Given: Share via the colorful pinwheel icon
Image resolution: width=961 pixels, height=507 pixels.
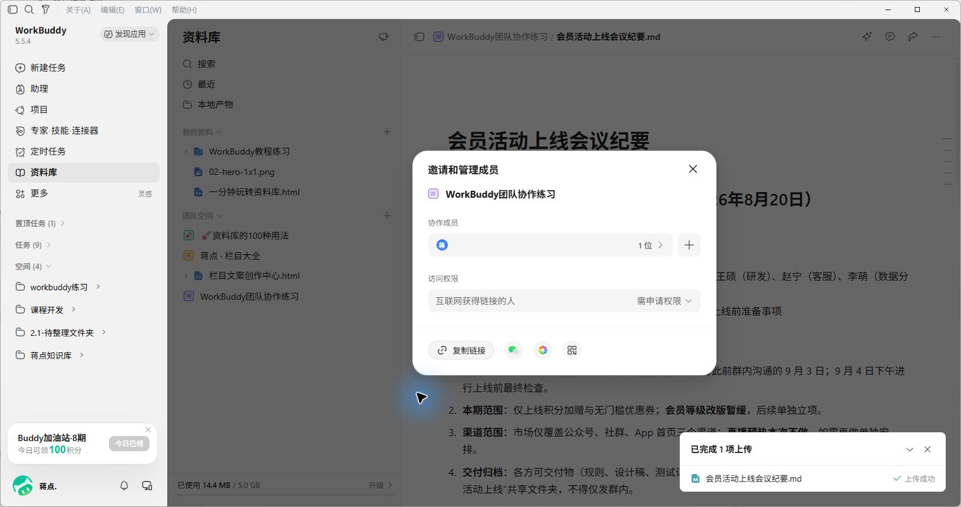Looking at the screenshot, I should [543, 350].
